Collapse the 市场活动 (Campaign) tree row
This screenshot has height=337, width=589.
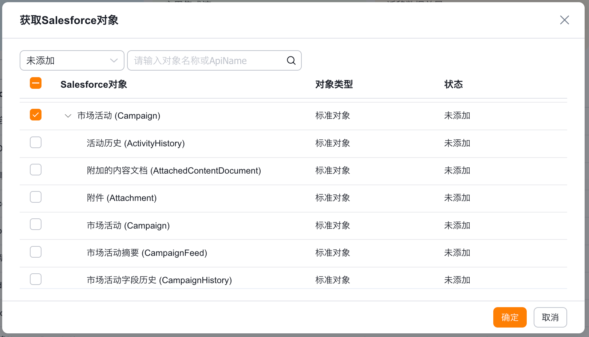coord(68,116)
